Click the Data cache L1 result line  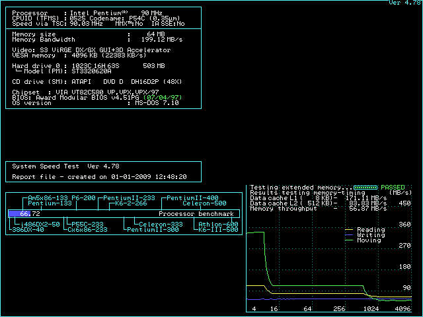(x=318, y=198)
